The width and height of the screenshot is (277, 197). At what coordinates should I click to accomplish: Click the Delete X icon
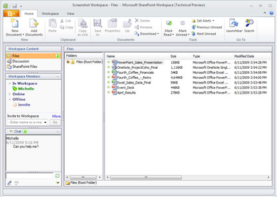pos(137,21)
